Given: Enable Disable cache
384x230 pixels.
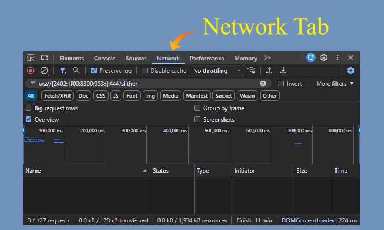Looking at the screenshot, I should point(145,70).
